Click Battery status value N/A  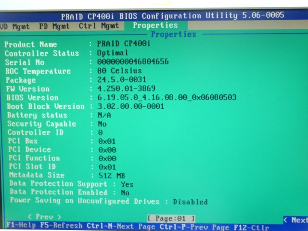point(104,115)
